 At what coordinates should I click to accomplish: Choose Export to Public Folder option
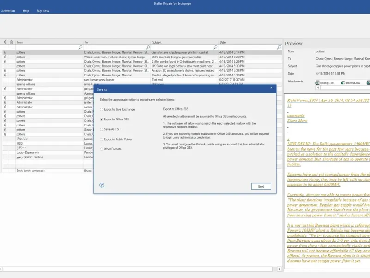101,139
